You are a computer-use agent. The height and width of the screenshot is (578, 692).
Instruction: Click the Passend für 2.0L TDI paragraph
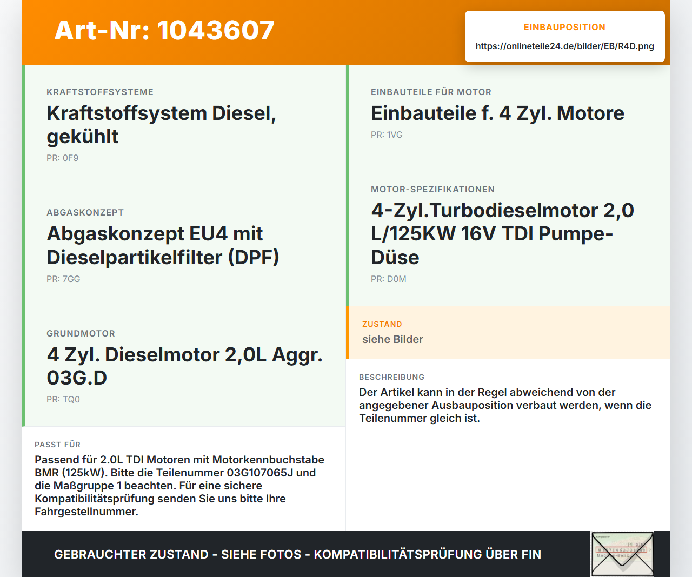(179, 486)
